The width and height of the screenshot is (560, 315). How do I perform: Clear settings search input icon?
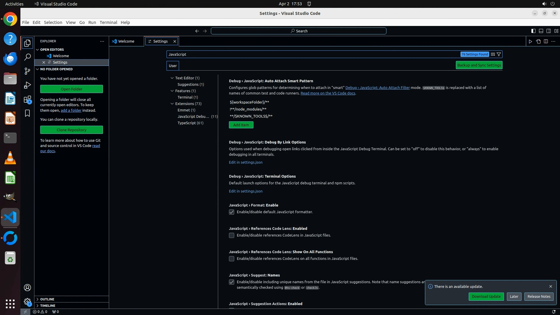(493, 54)
